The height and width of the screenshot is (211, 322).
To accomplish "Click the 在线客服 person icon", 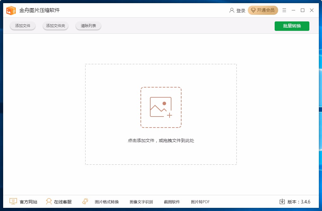I will pos(49,201).
